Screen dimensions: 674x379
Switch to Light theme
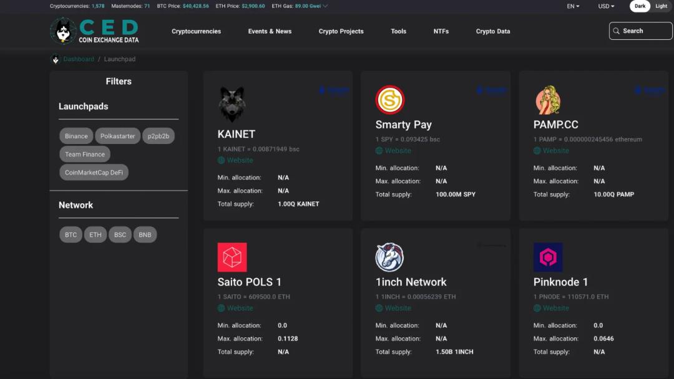click(x=661, y=6)
